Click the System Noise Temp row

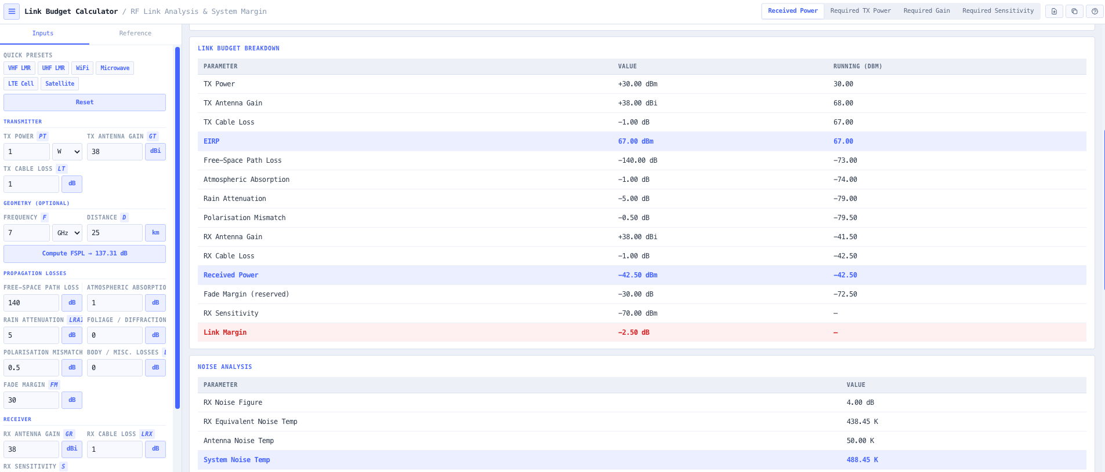[x=642, y=460]
